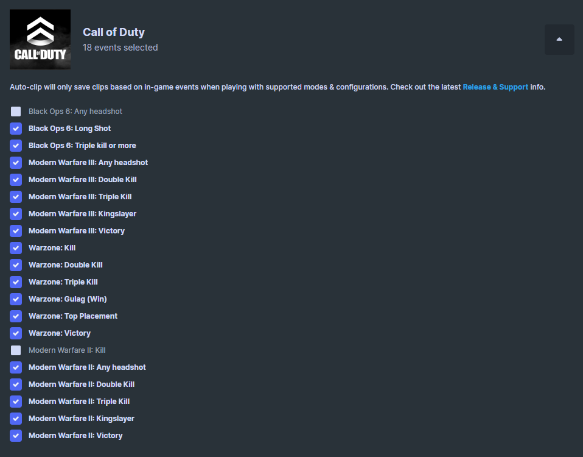Toggle Modern Warfare III: Double Kill off
Image resolution: width=583 pixels, height=457 pixels.
pyautogui.click(x=16, y=180)
